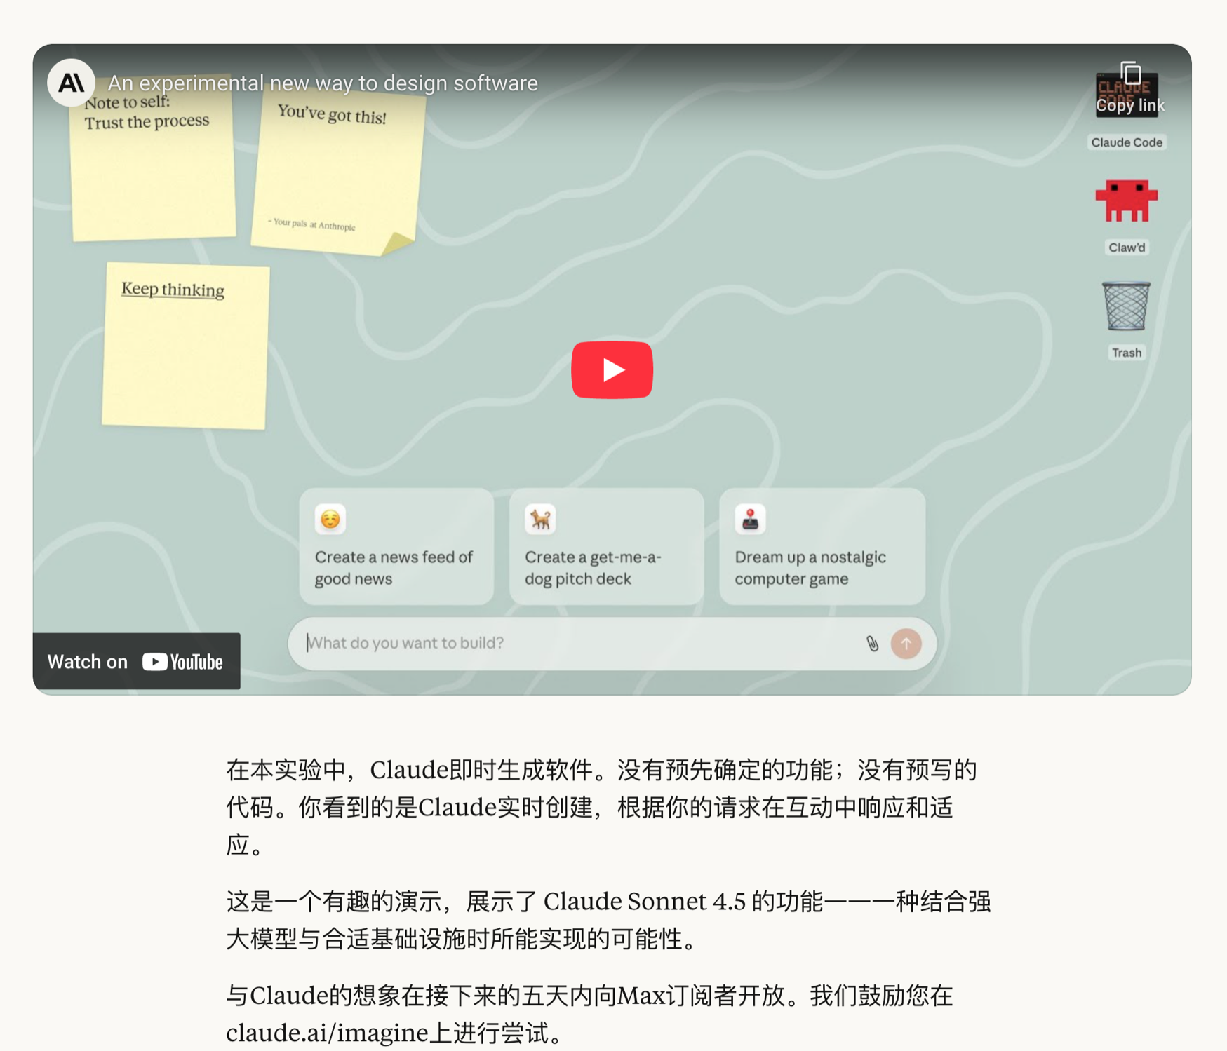
Task: Open the video title 'An experimental new way' link
Action: (323, 83)
